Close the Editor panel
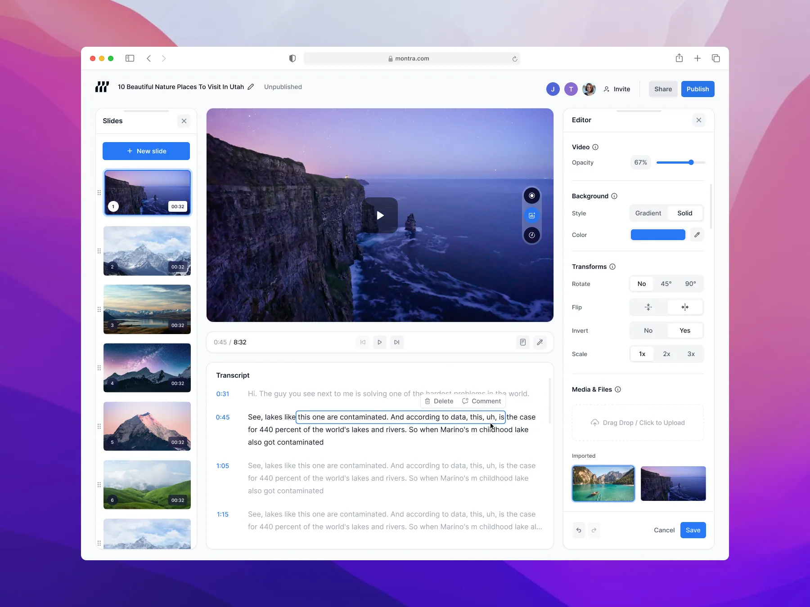The width and height of the screenshot is (810, 607). click(x=699, y=120)
